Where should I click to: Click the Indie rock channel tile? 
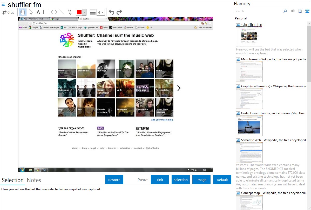[67, 88]
